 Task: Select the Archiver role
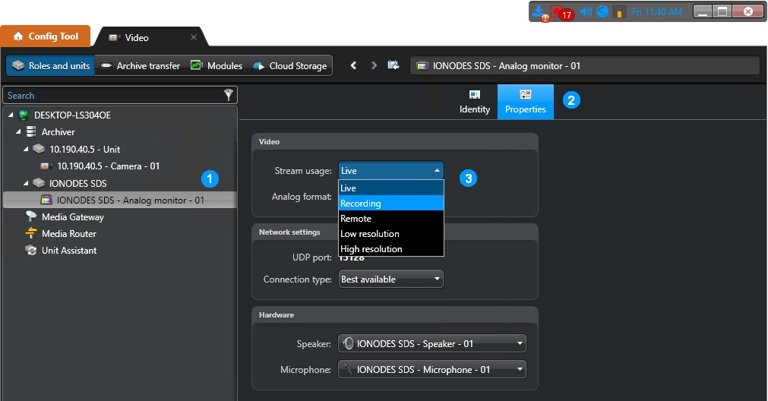[x=58, y=131]
